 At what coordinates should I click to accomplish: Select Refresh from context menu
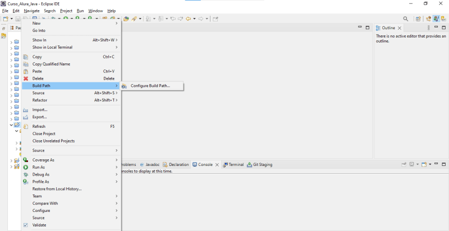point(72,126)
